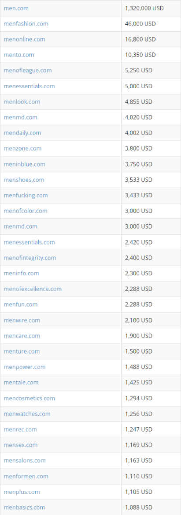The height and width of the screenshot is (515, 181).
Task: Select menofintegrity.com link
Action: 30,258
